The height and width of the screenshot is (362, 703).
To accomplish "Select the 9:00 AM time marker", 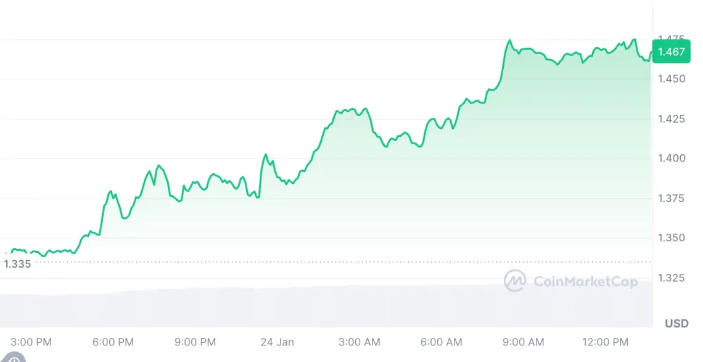I will tap(523, 342).
